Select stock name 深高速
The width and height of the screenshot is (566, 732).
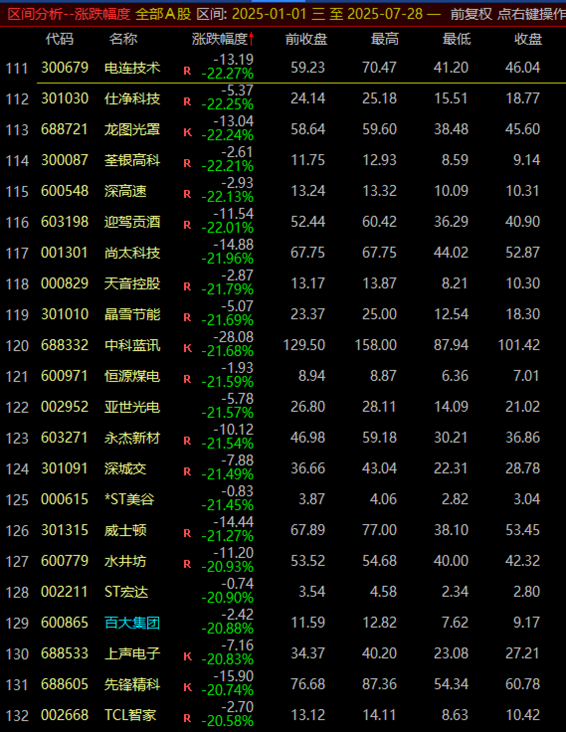pyautogui.click(x=125, y=190)
